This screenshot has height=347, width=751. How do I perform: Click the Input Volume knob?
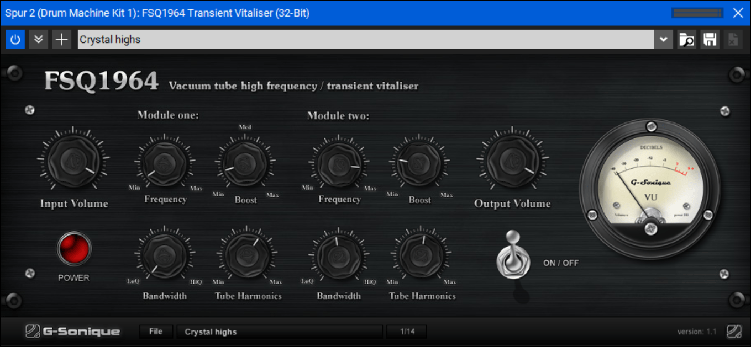[73, 161]
